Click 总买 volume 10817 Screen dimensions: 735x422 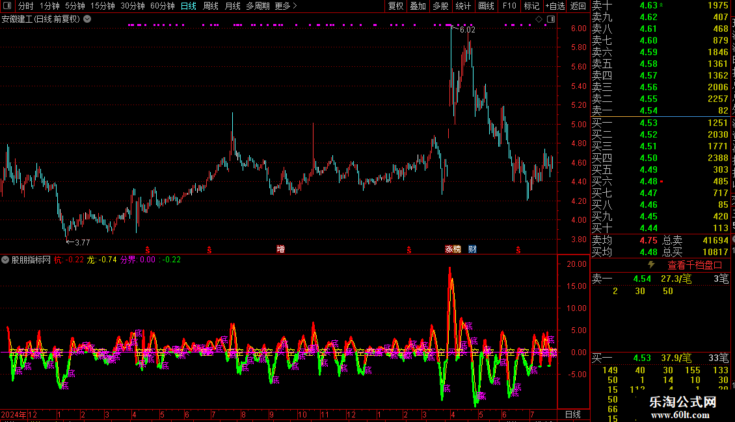[x=715, y=252]
